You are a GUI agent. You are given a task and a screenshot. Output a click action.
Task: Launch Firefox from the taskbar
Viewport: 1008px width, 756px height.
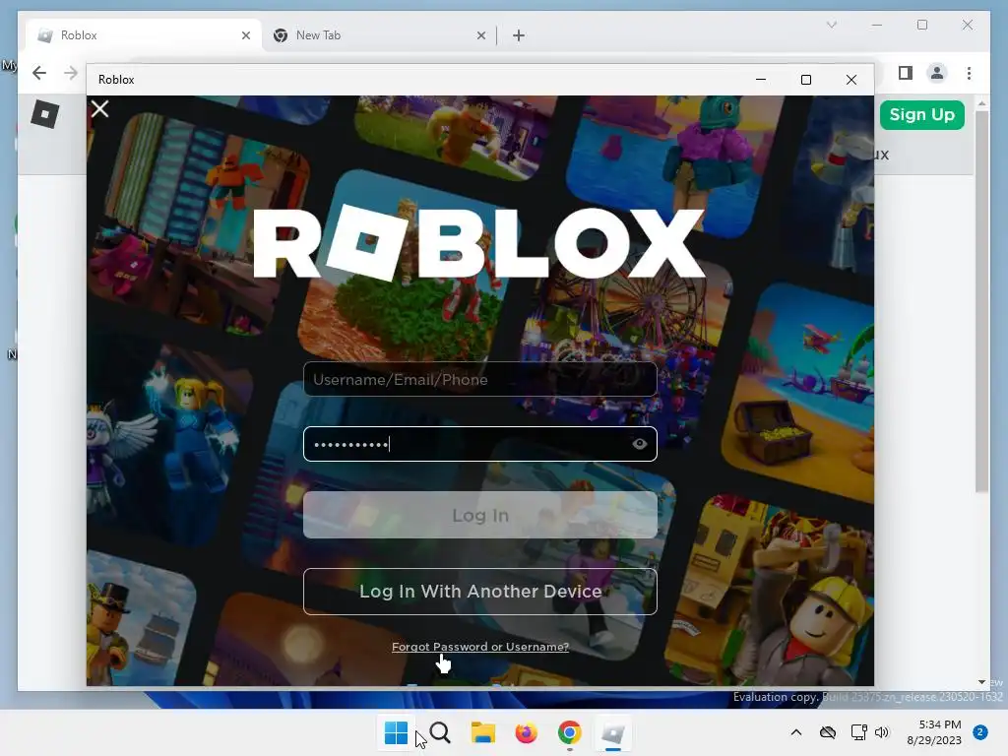coord(526,732)
